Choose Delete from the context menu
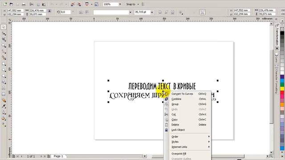285x160 pixels. pyautogui.click(x=188, y=124)
